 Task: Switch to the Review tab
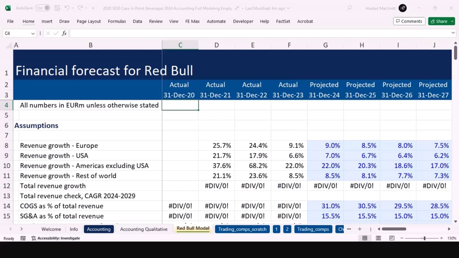click(156, 21)
